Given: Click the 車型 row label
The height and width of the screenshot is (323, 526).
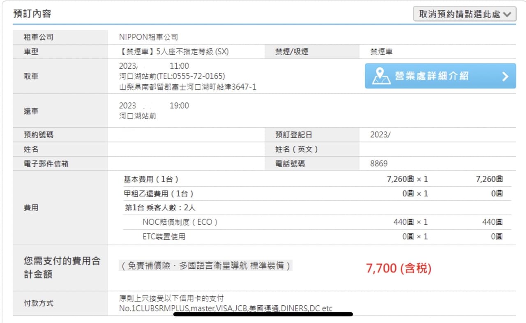Looking at the screenshot, I should (31, 52).
